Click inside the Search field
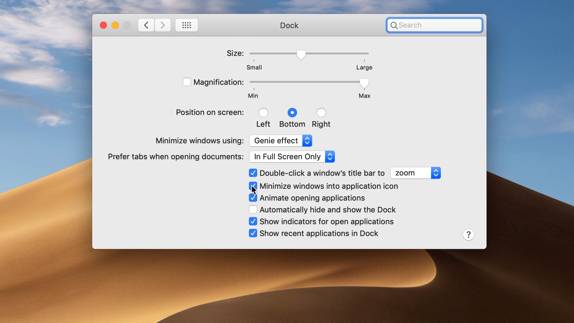The image size is (574, 323). [x=433, y=25]
